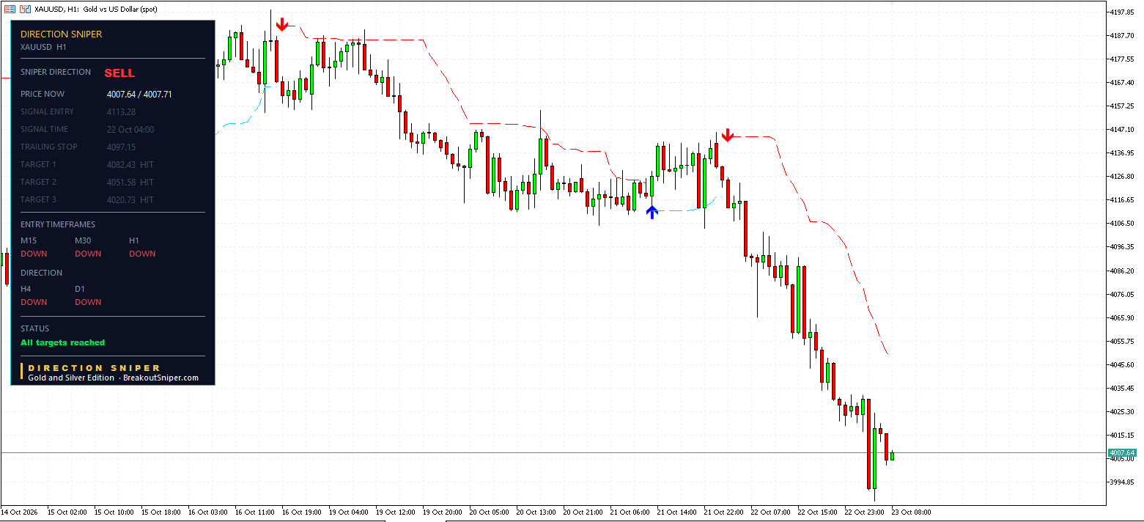
Task: Click the DOWN status under H1 timeframe
Action: tap(142, 254)
